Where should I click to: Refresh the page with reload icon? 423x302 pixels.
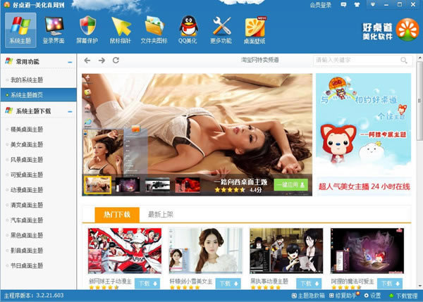[116, 61]
